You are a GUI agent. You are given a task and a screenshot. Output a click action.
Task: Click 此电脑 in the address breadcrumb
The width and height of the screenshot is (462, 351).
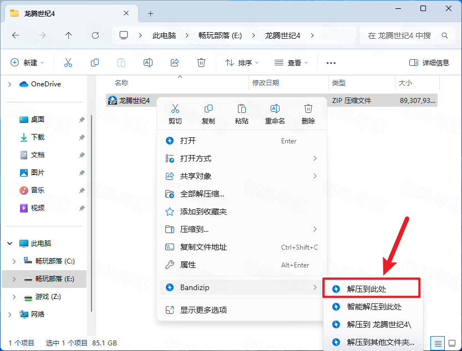pos(164,35)
